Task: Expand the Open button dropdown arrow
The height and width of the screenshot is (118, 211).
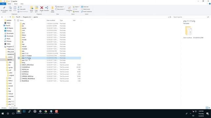Action: [x=79, y=7]
